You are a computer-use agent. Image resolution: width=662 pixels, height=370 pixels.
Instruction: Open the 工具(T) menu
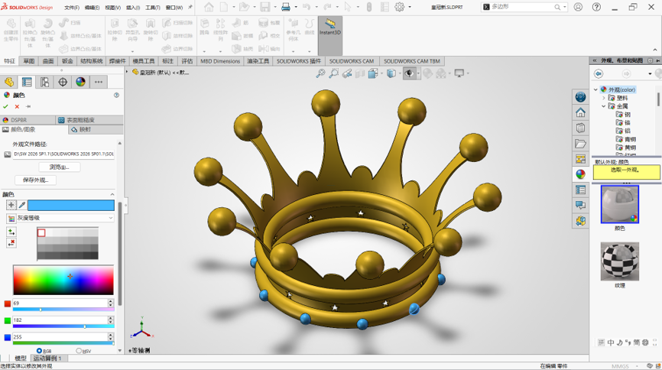[x=152, y=8]
